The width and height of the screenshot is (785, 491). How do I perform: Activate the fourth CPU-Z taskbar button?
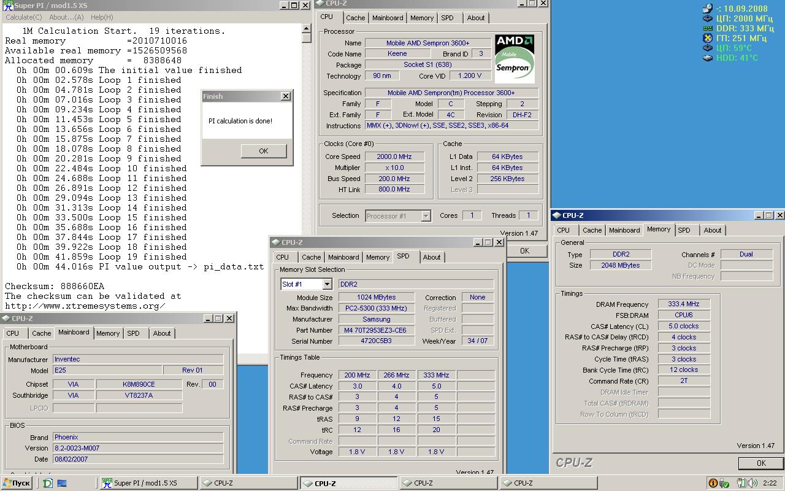[x=548, y=483]
